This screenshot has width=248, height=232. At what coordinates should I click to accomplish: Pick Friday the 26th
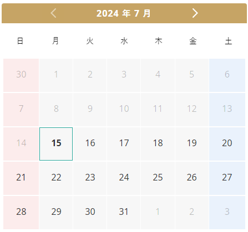pos(192,178)
